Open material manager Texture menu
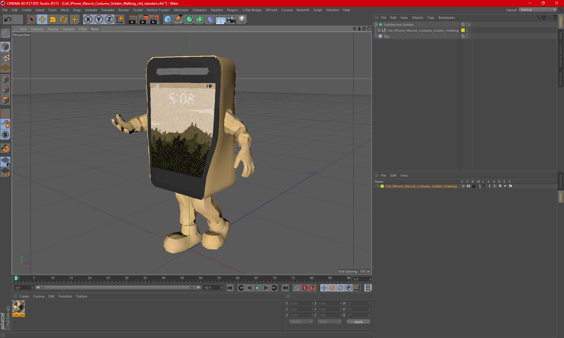Viewport: 564px width, 338px height. pos(81,296)
